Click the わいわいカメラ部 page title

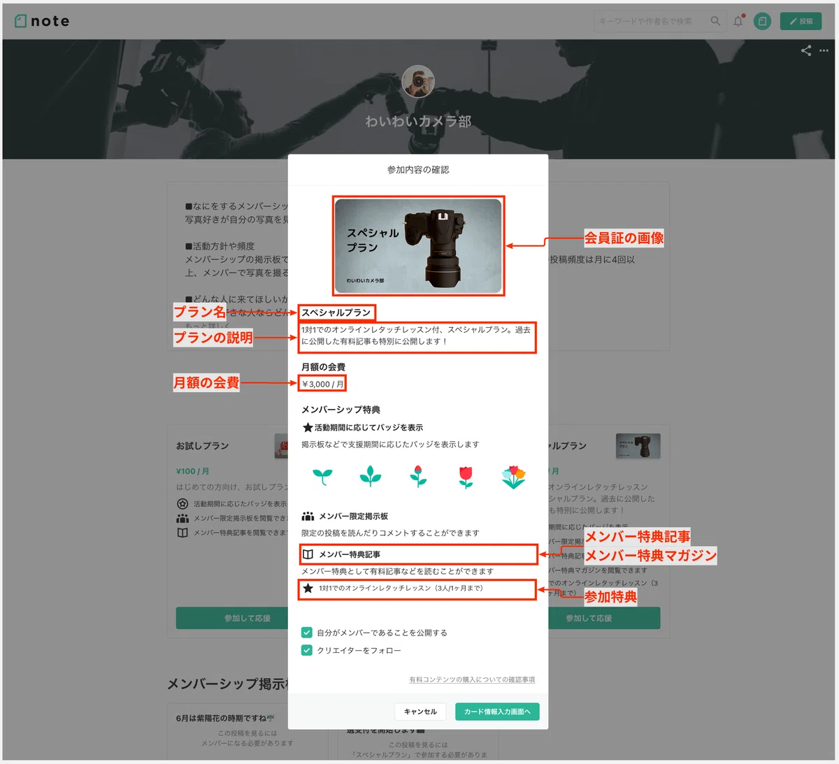coord(418,121)
